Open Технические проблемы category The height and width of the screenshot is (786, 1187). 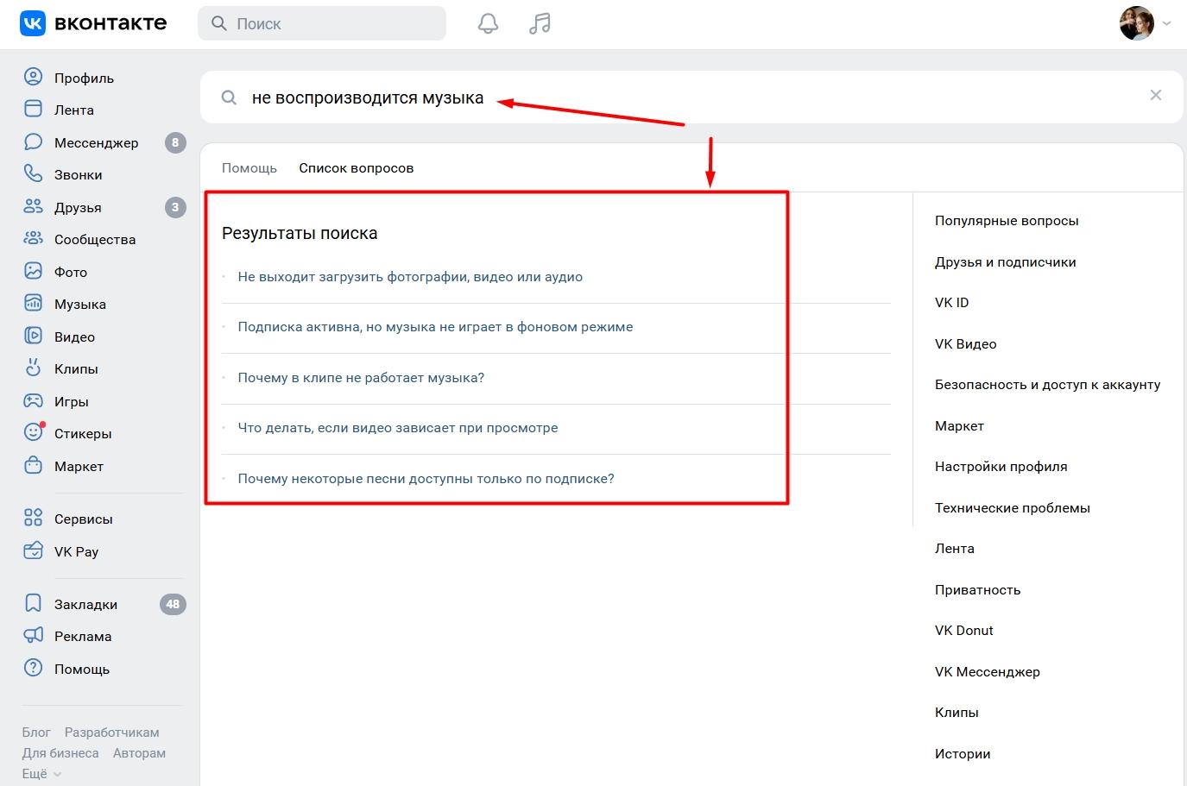(x=1012, y=508)
